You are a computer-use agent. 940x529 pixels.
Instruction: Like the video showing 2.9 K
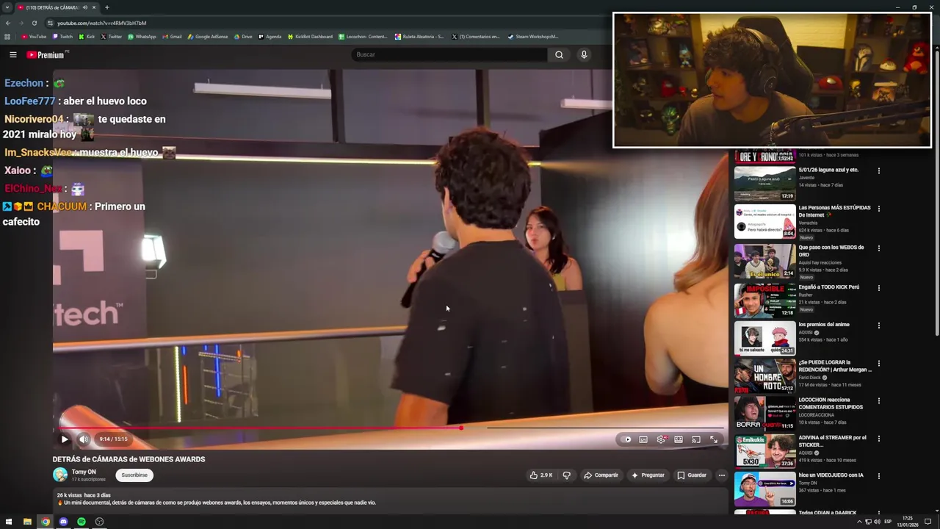pyautogui.click(x=541, y=475)
